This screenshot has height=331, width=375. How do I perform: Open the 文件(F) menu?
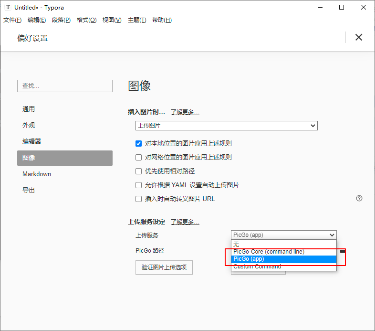13,20
